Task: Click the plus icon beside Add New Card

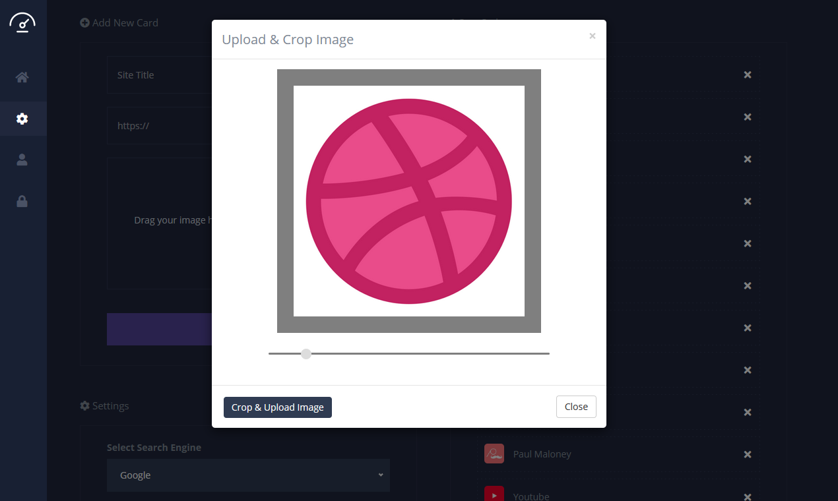Action: (x=84, y=22)
